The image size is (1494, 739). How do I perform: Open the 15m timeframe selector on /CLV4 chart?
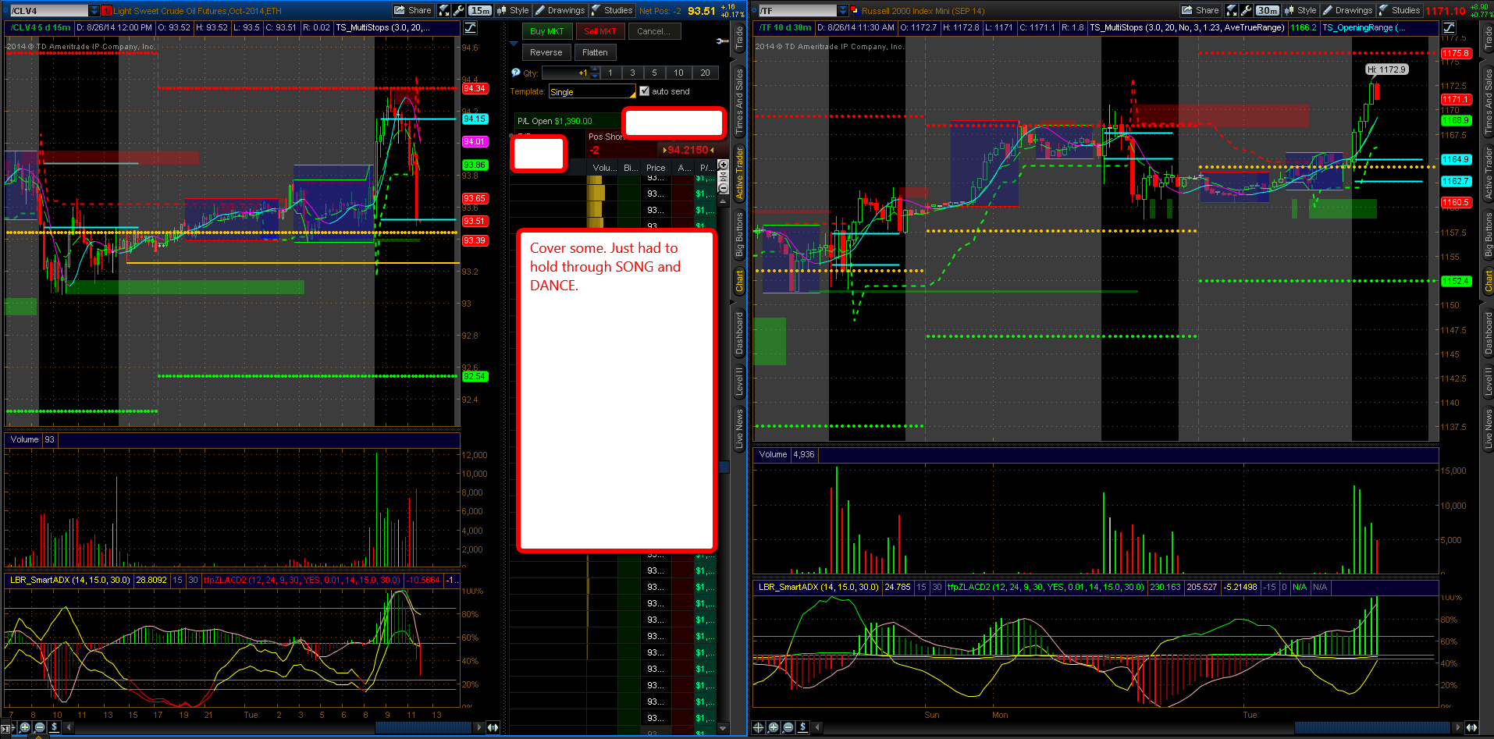[480, 10]
